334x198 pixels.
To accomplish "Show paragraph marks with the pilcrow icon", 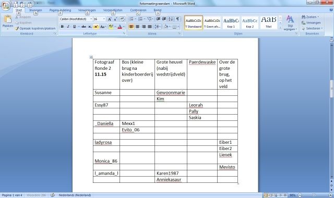I will click(x=177, y=19).
